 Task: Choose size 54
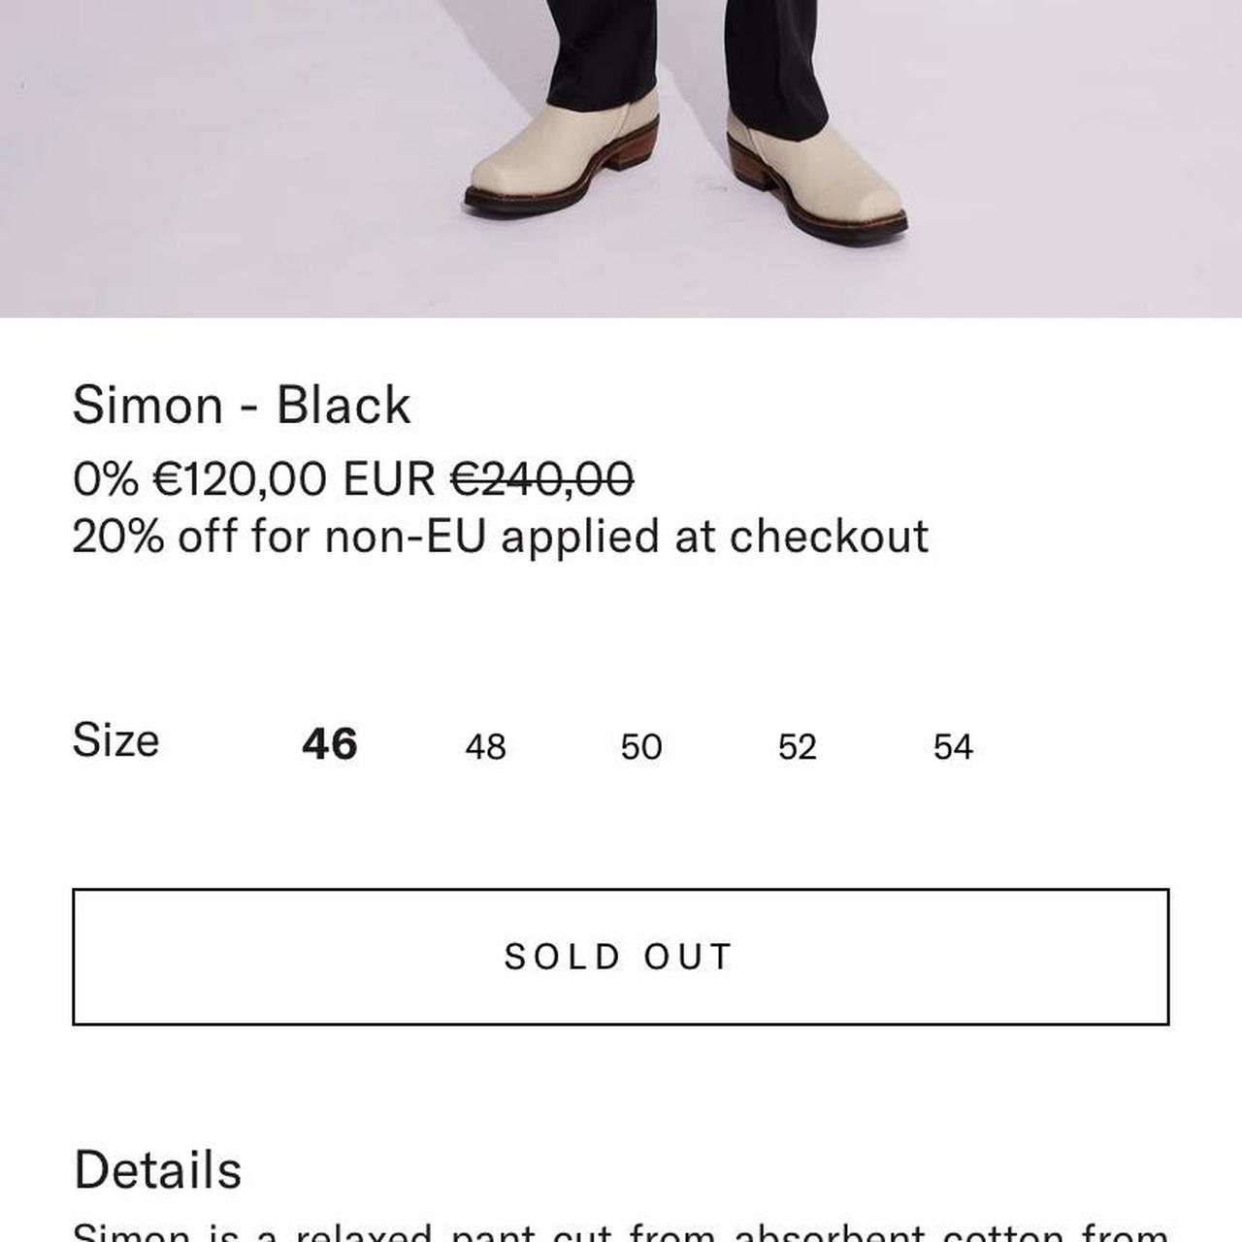[953, 746]
